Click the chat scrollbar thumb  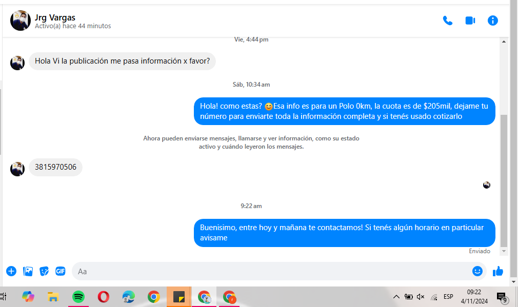504,180
